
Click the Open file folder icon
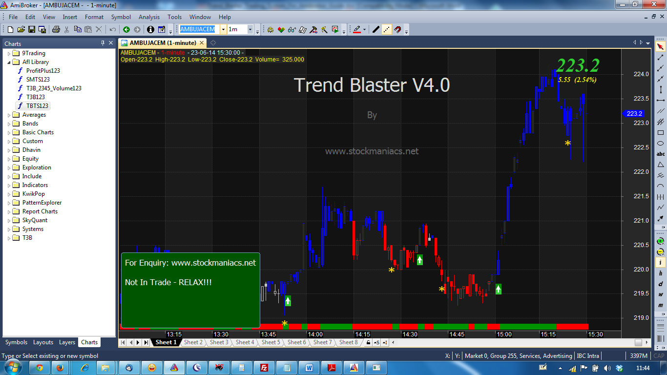point(21,29)
